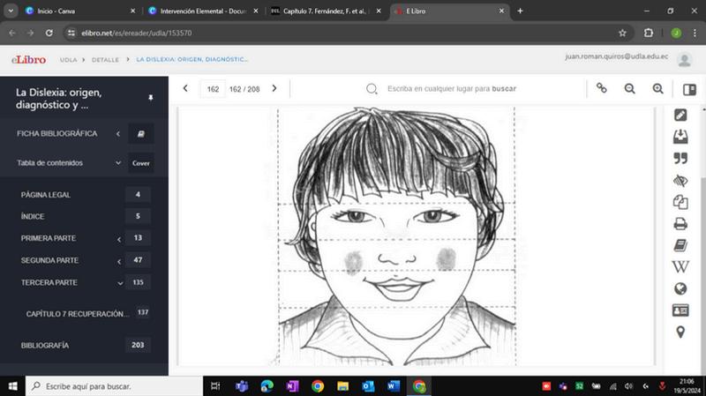Open Microsoft Word from the taskbar

393,386
